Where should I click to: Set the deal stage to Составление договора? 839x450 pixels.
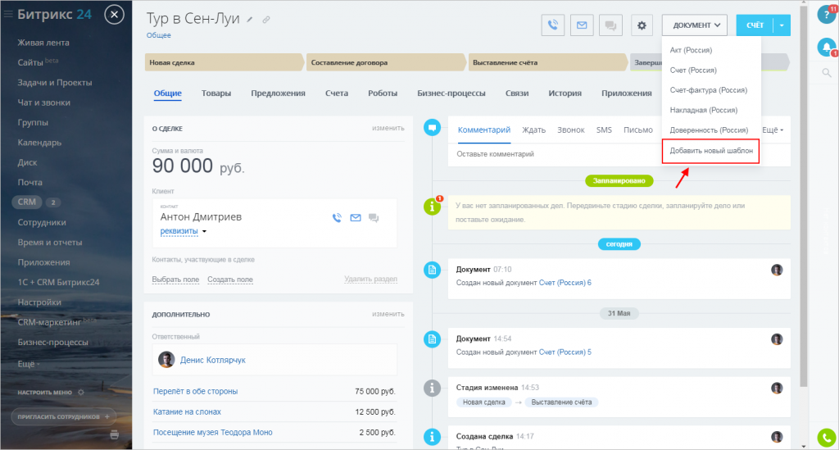[x=385, y=62]
